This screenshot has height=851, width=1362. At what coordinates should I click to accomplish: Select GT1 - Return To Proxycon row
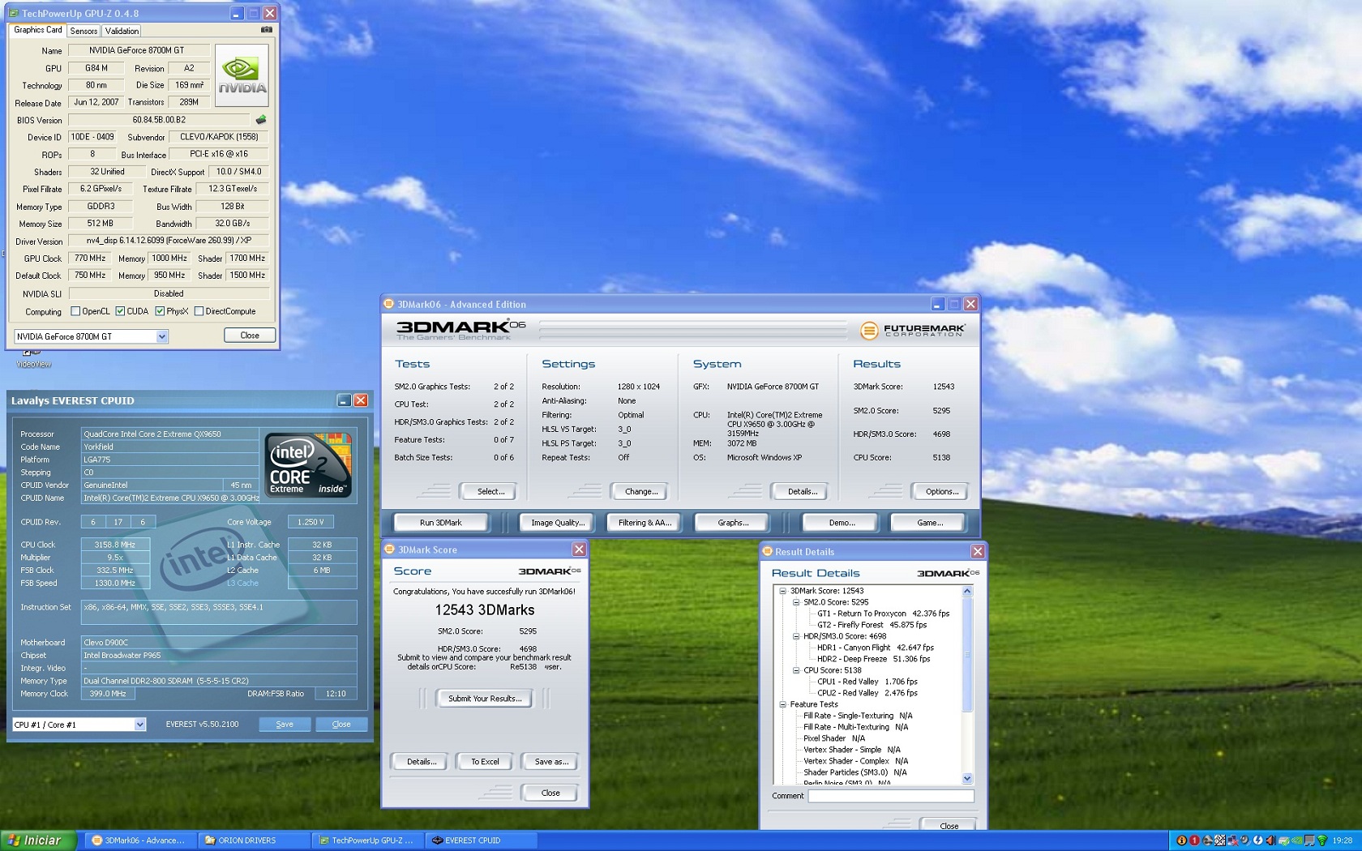coord(883,614)
